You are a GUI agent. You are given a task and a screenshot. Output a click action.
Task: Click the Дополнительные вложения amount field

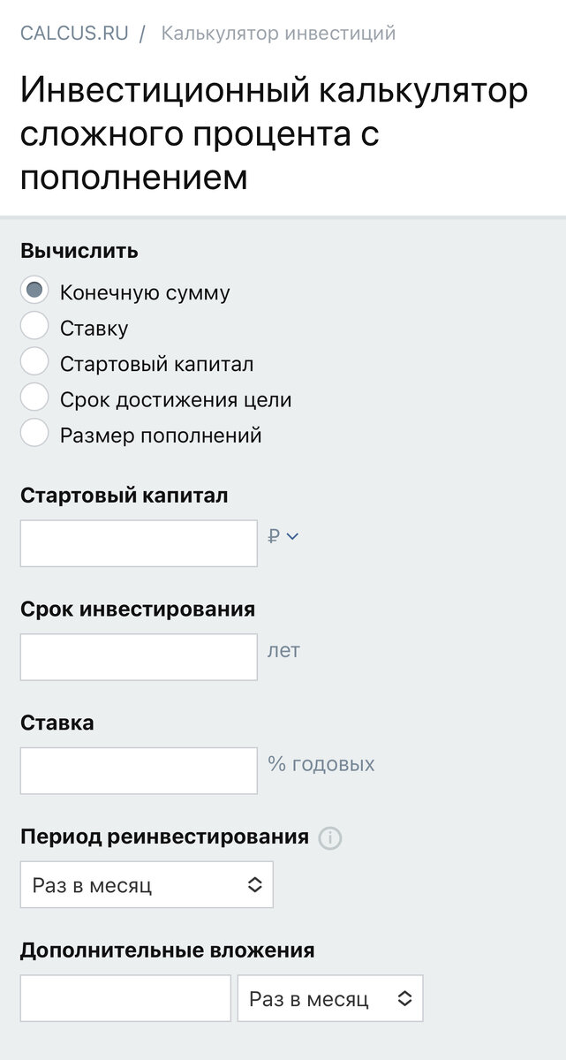125,997
